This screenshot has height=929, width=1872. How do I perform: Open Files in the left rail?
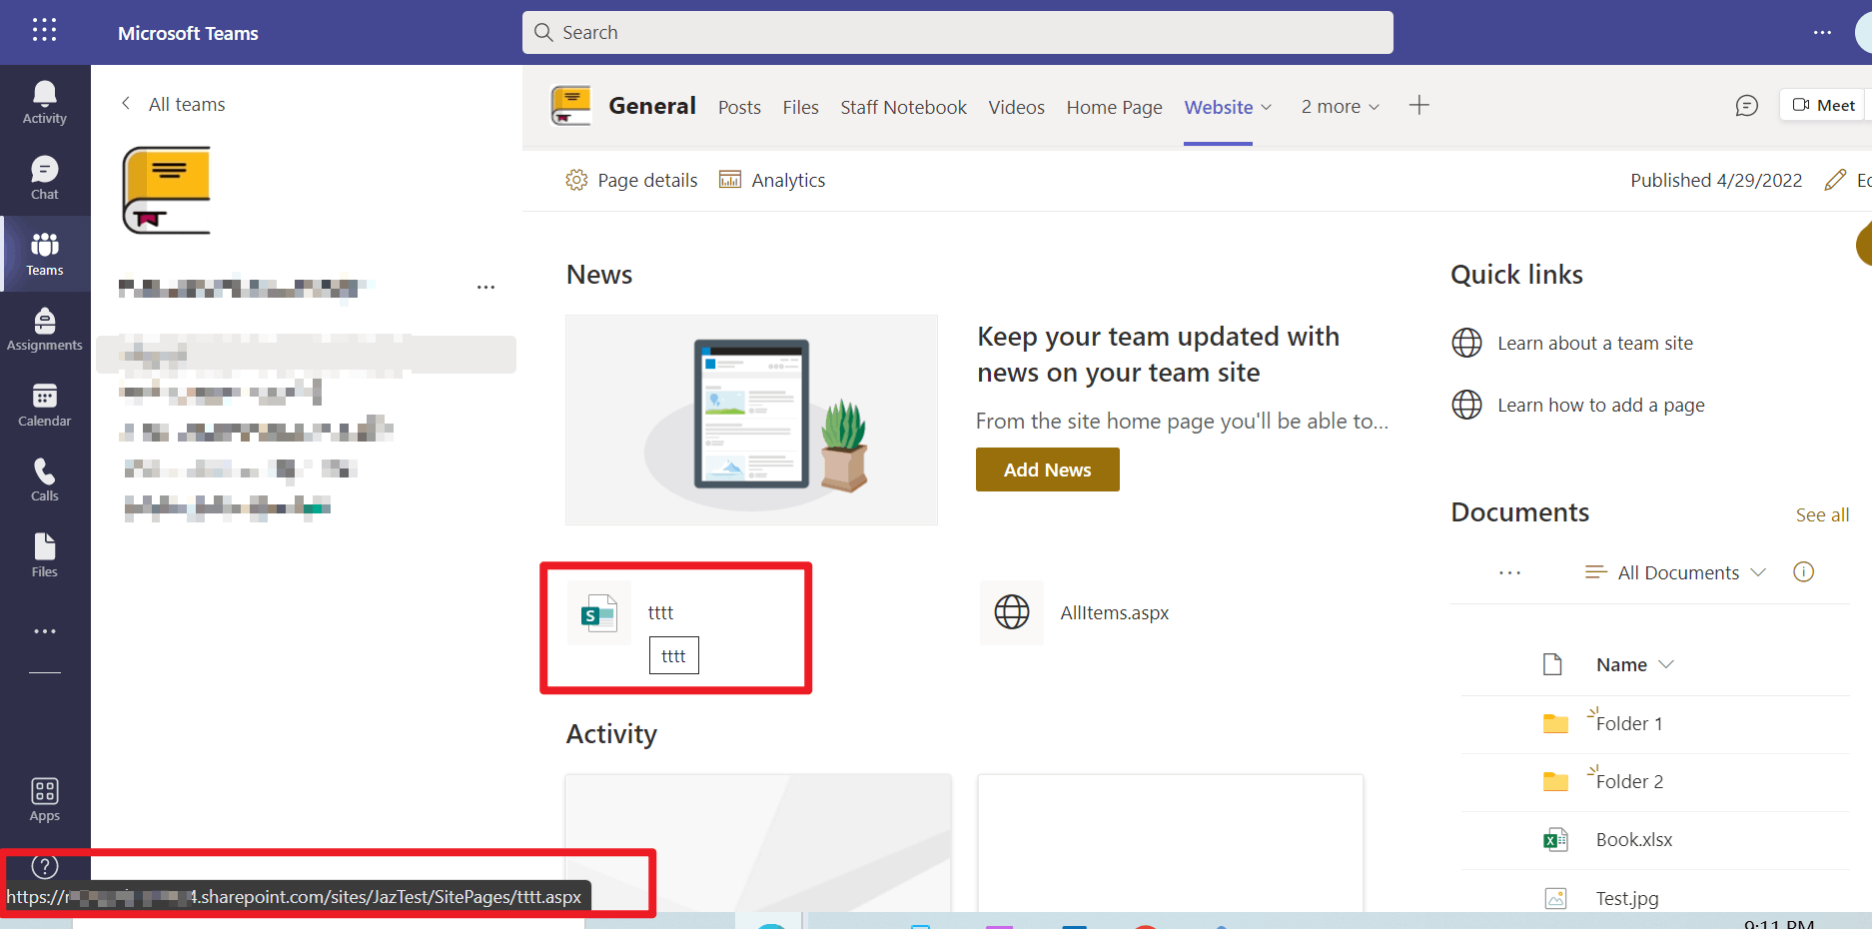click(x=45, y=556)
